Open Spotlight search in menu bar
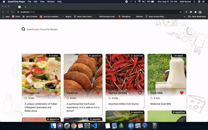The width and height of the screenshot is (208, 130). (x=194, y=2)
